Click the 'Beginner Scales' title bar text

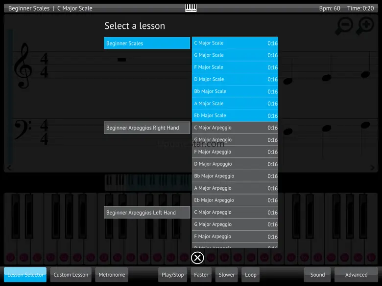pos(29,8)
